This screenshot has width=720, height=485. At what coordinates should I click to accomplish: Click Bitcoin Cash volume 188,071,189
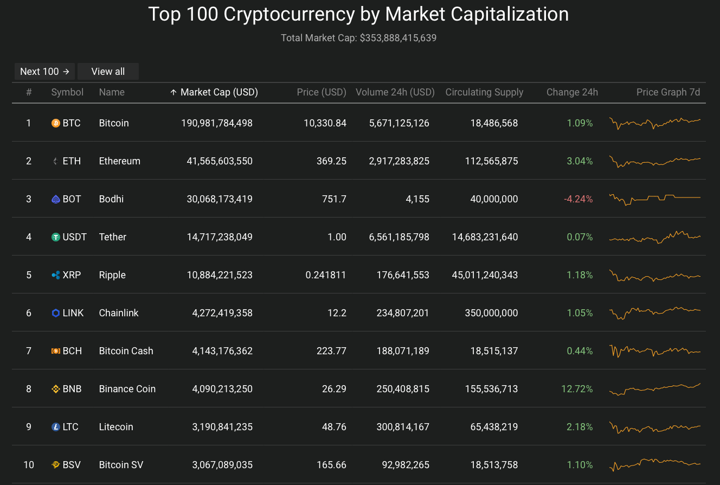(x=403, y=351)
